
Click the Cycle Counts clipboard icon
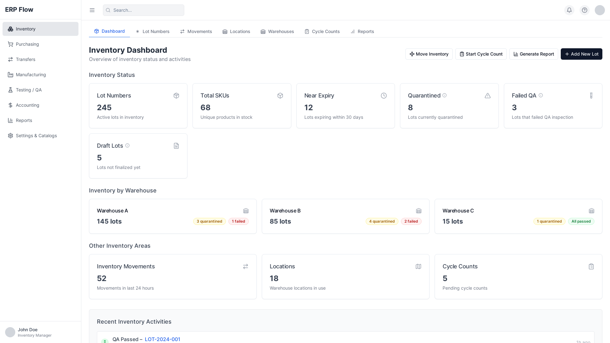click(x=591, y=266)
